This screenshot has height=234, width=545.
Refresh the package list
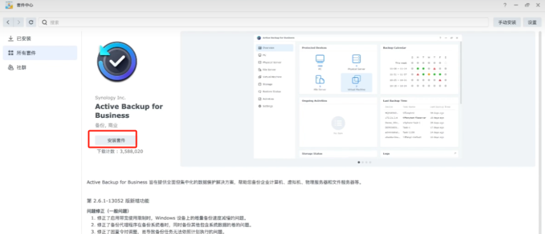pos(31,22)
